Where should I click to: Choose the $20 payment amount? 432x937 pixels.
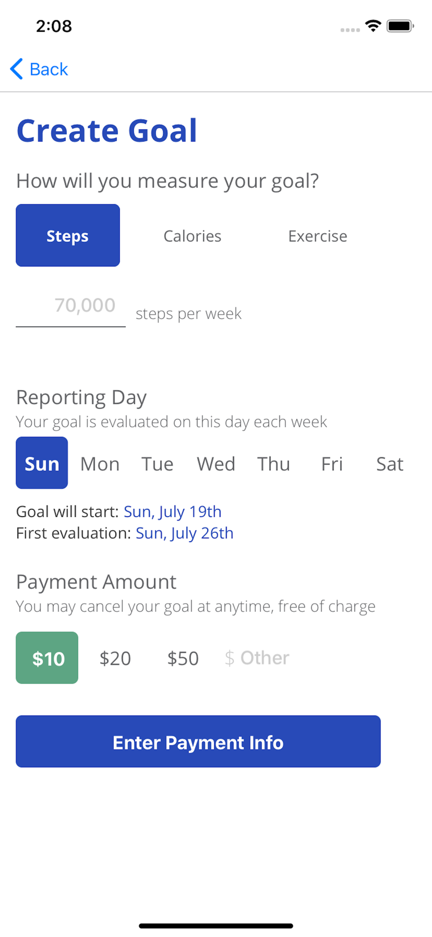(x=115, y=658)
